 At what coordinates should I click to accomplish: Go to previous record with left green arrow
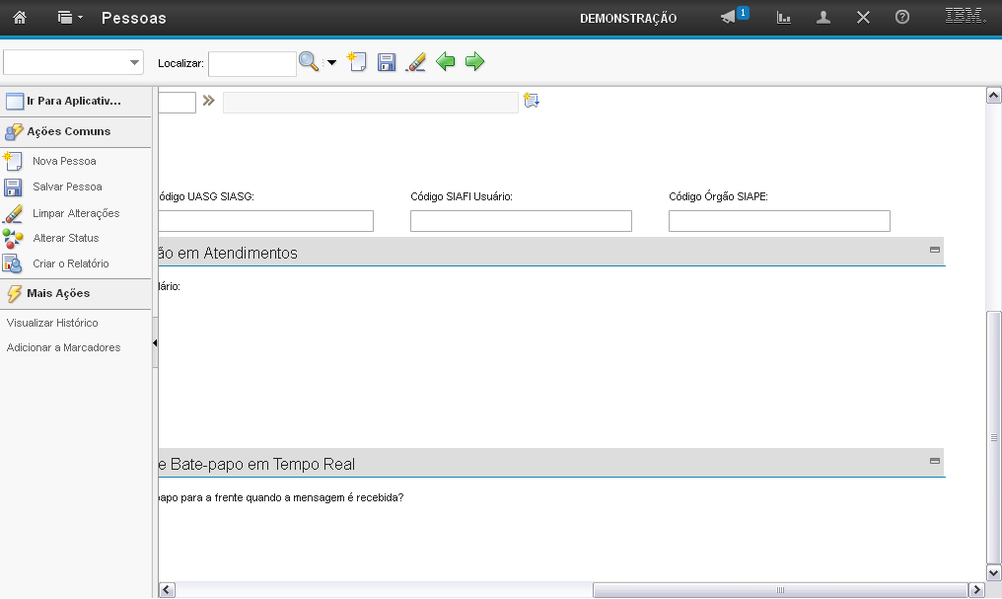446,62
